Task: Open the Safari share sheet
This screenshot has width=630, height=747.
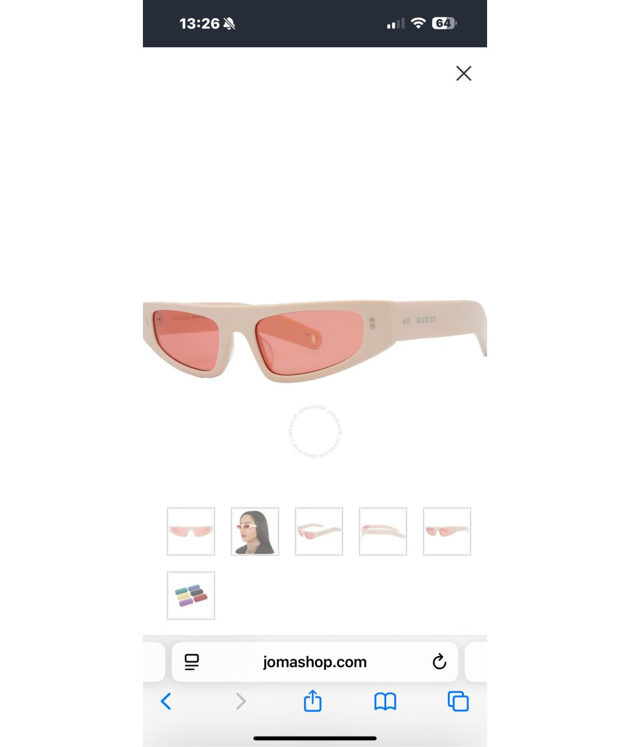Action: point(313,700)
